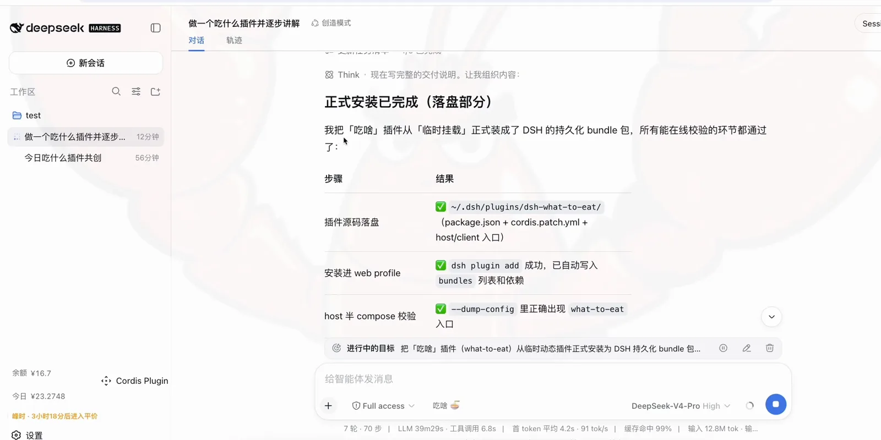
Task: Click the 7 轮 · 70 步 status entry
Action: click(x=362, y=428)
